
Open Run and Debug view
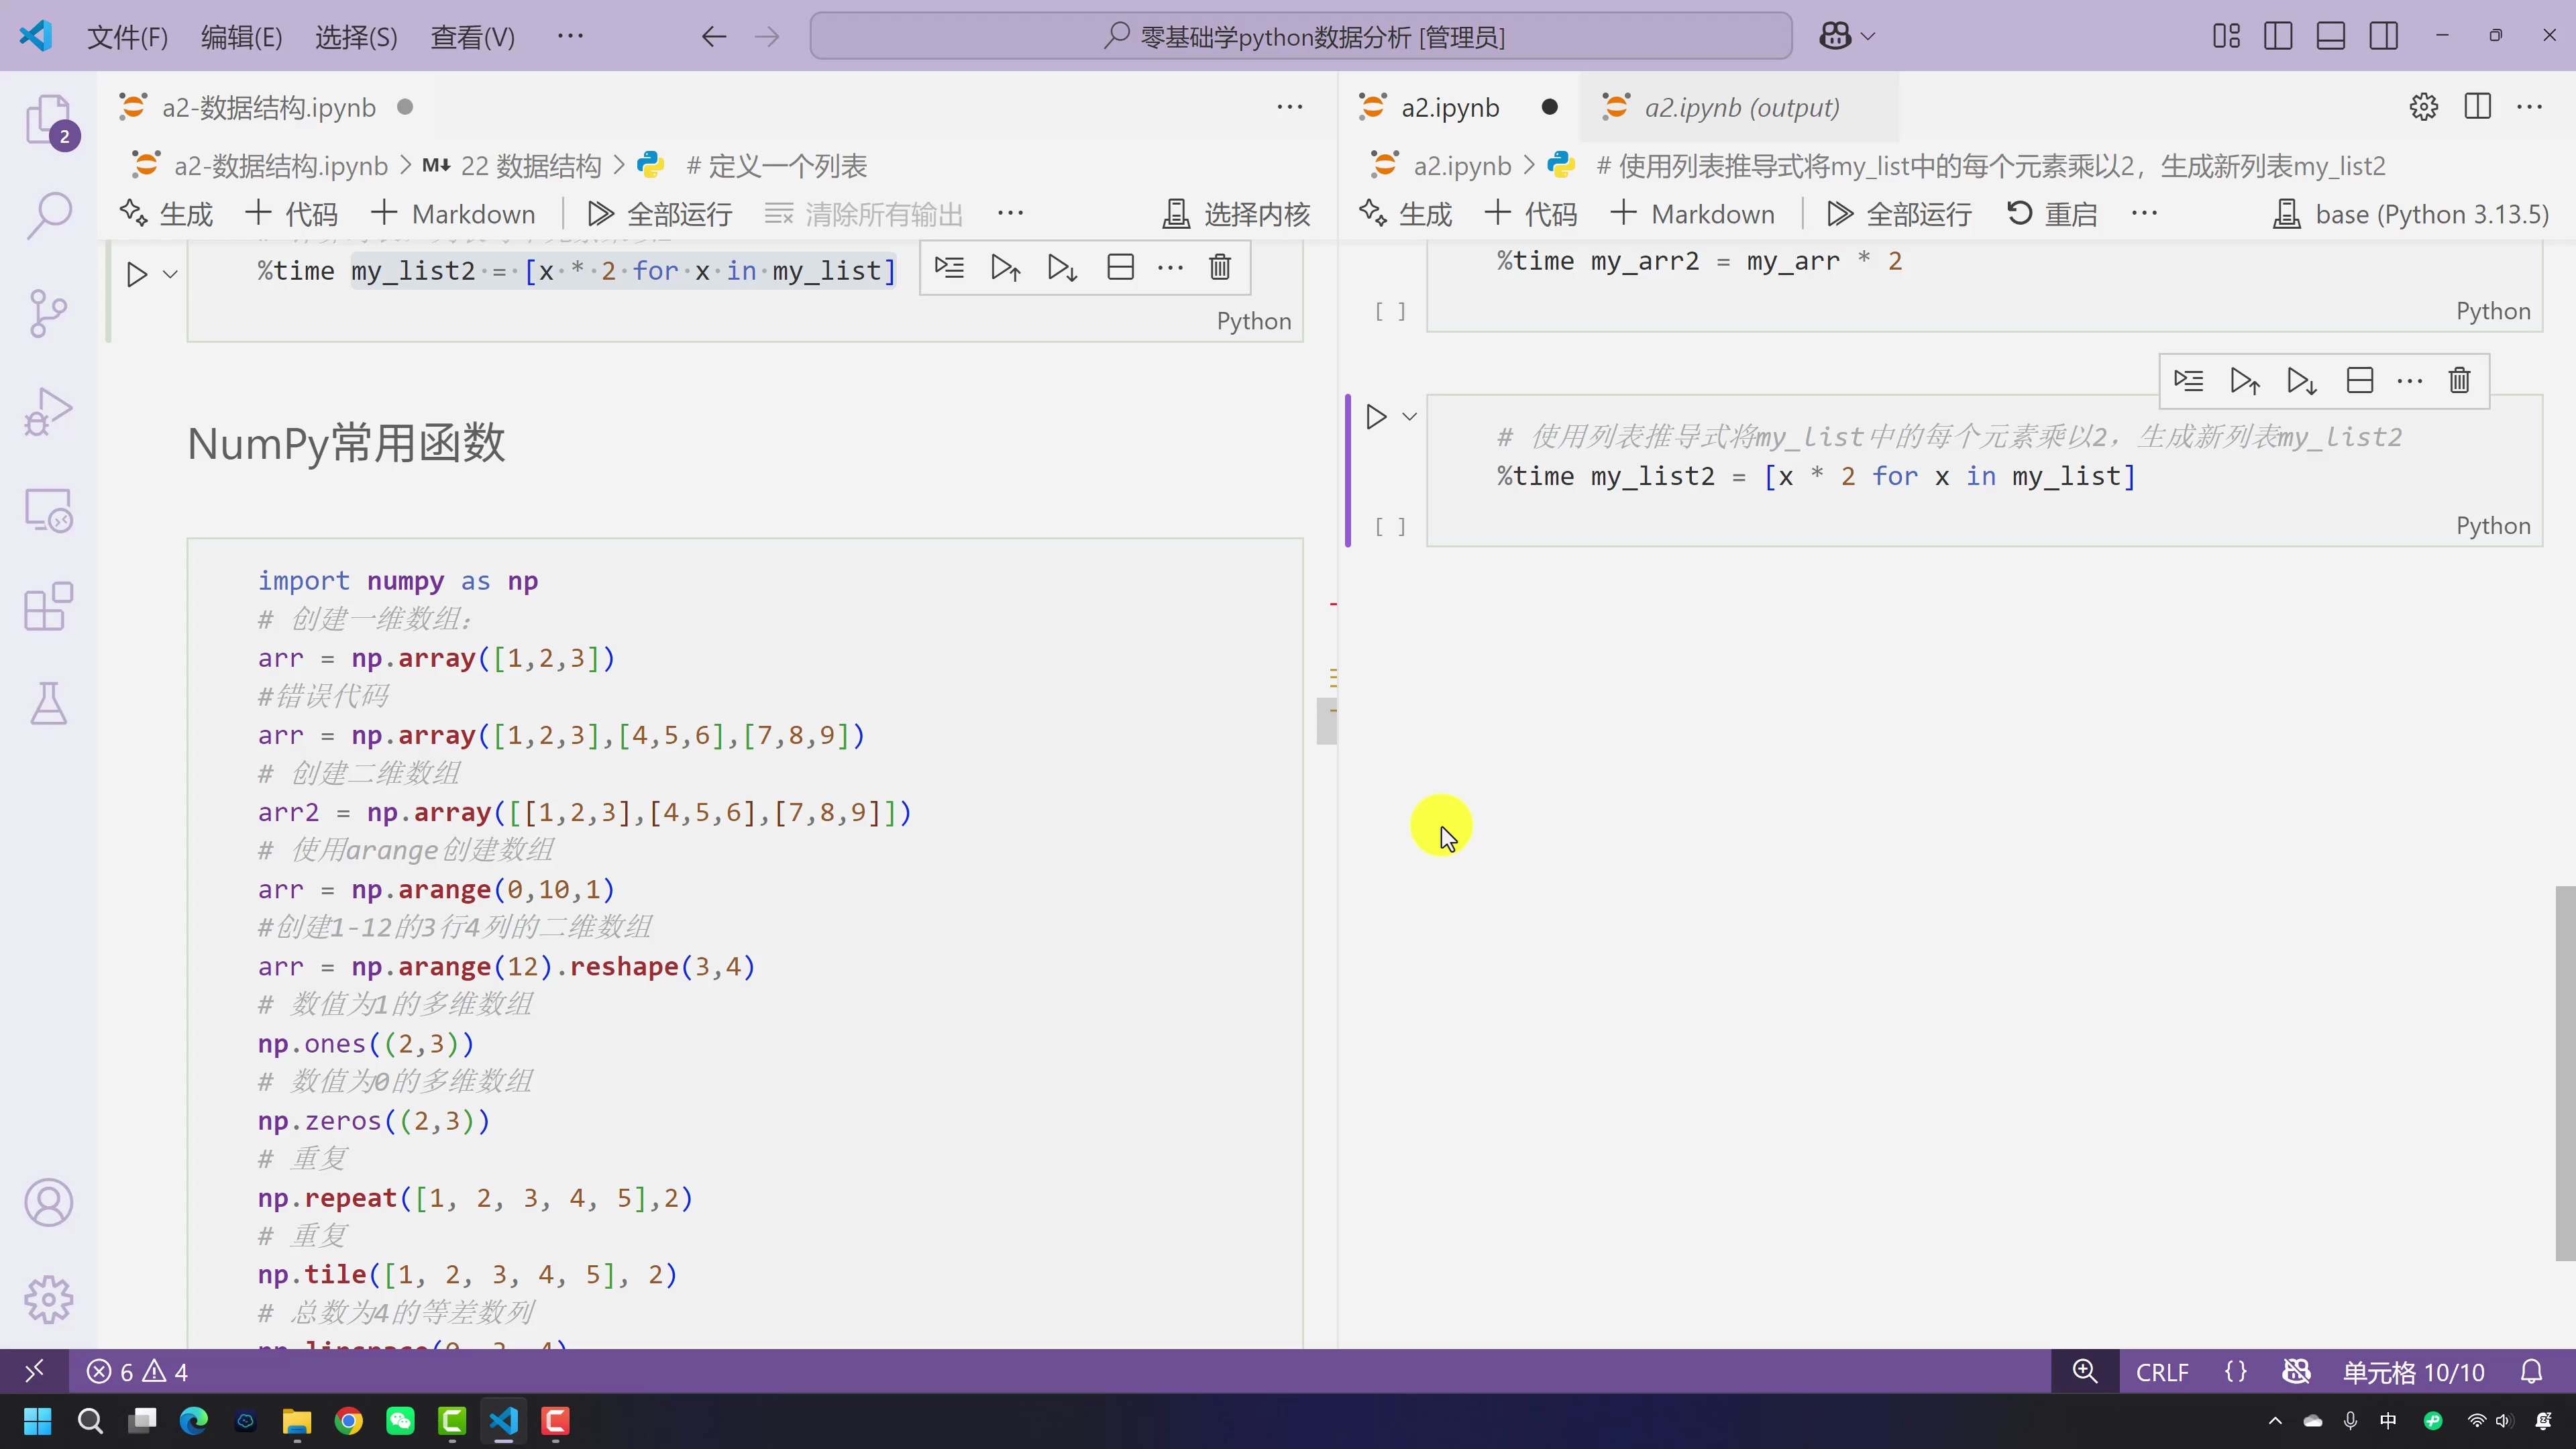48,411
